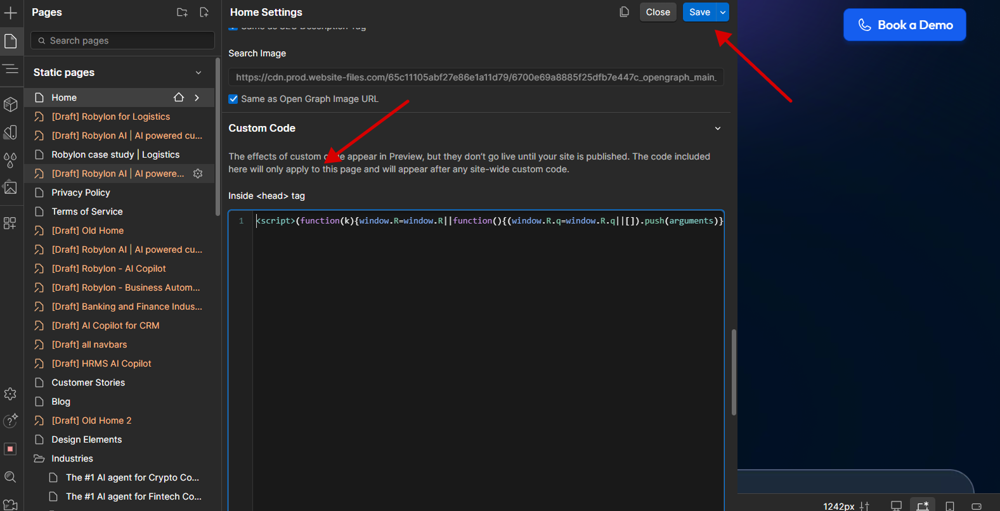Click Save in Home Settings
The image size is (1000, 511).
(699, 12)
